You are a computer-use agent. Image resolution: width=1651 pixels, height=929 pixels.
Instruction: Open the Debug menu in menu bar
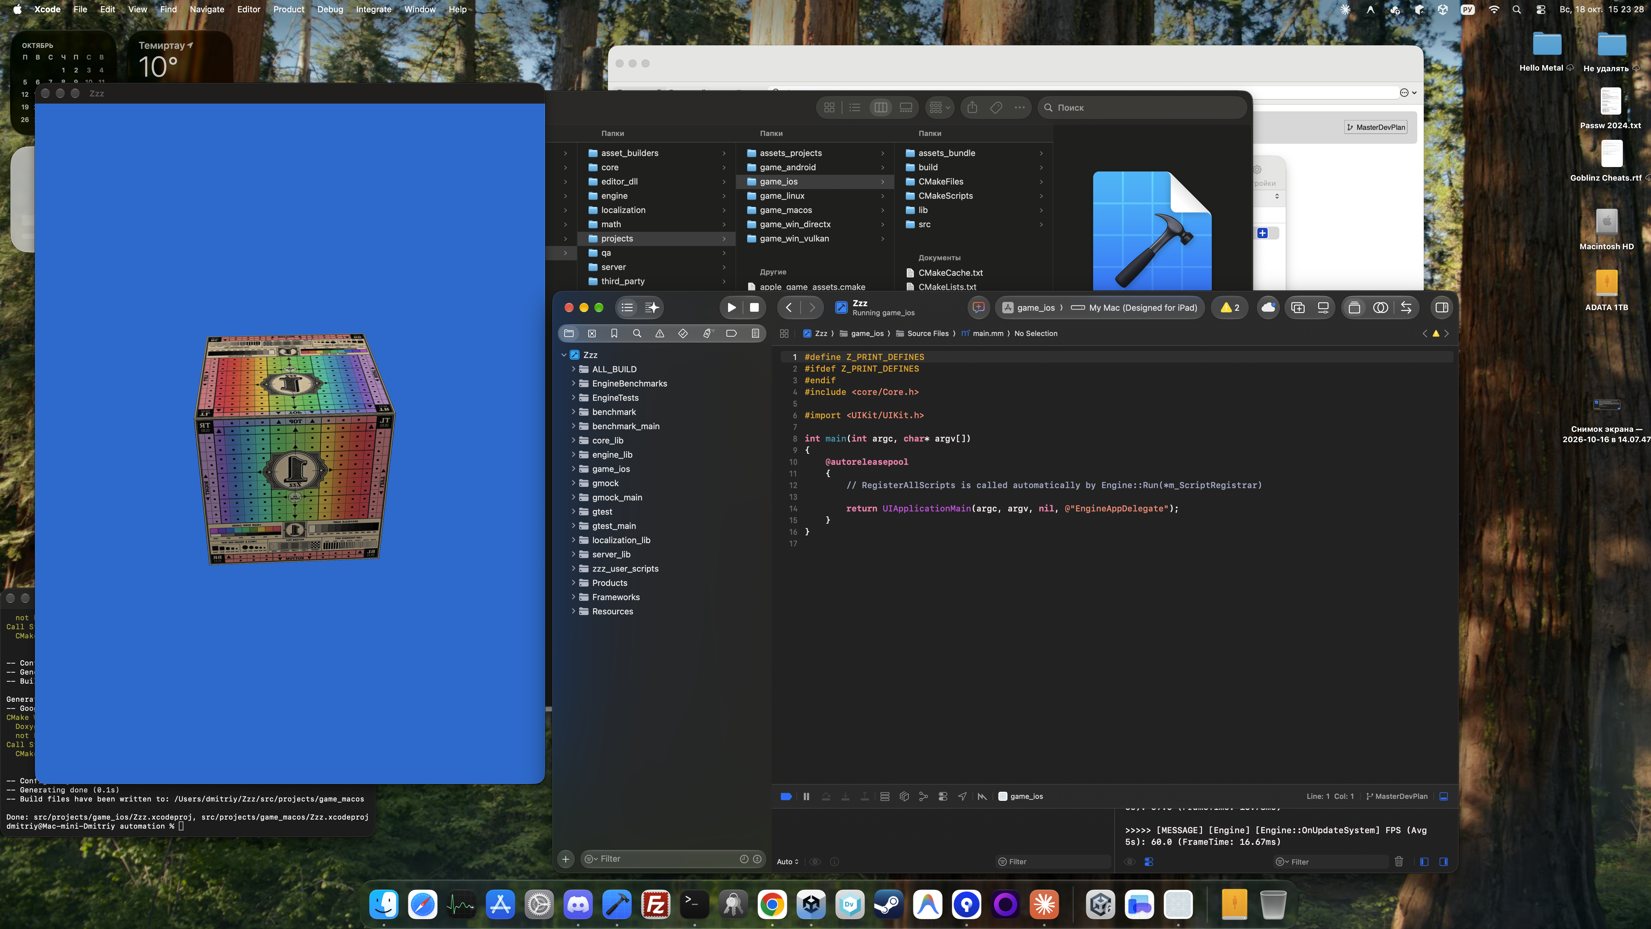(x=330, y=9)
